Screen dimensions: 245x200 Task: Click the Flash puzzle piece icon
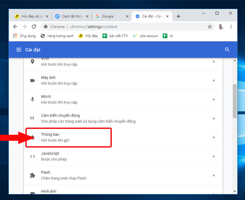(x=33, y=176)
